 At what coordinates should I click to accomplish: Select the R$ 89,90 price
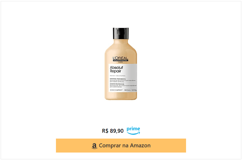click(113, 131)
